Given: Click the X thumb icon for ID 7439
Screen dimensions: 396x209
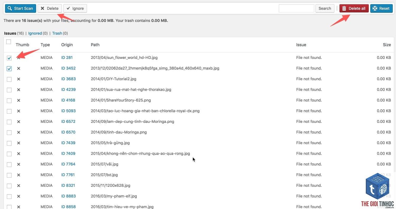Looking at the screenshot, I should click(x=19, y=143).
